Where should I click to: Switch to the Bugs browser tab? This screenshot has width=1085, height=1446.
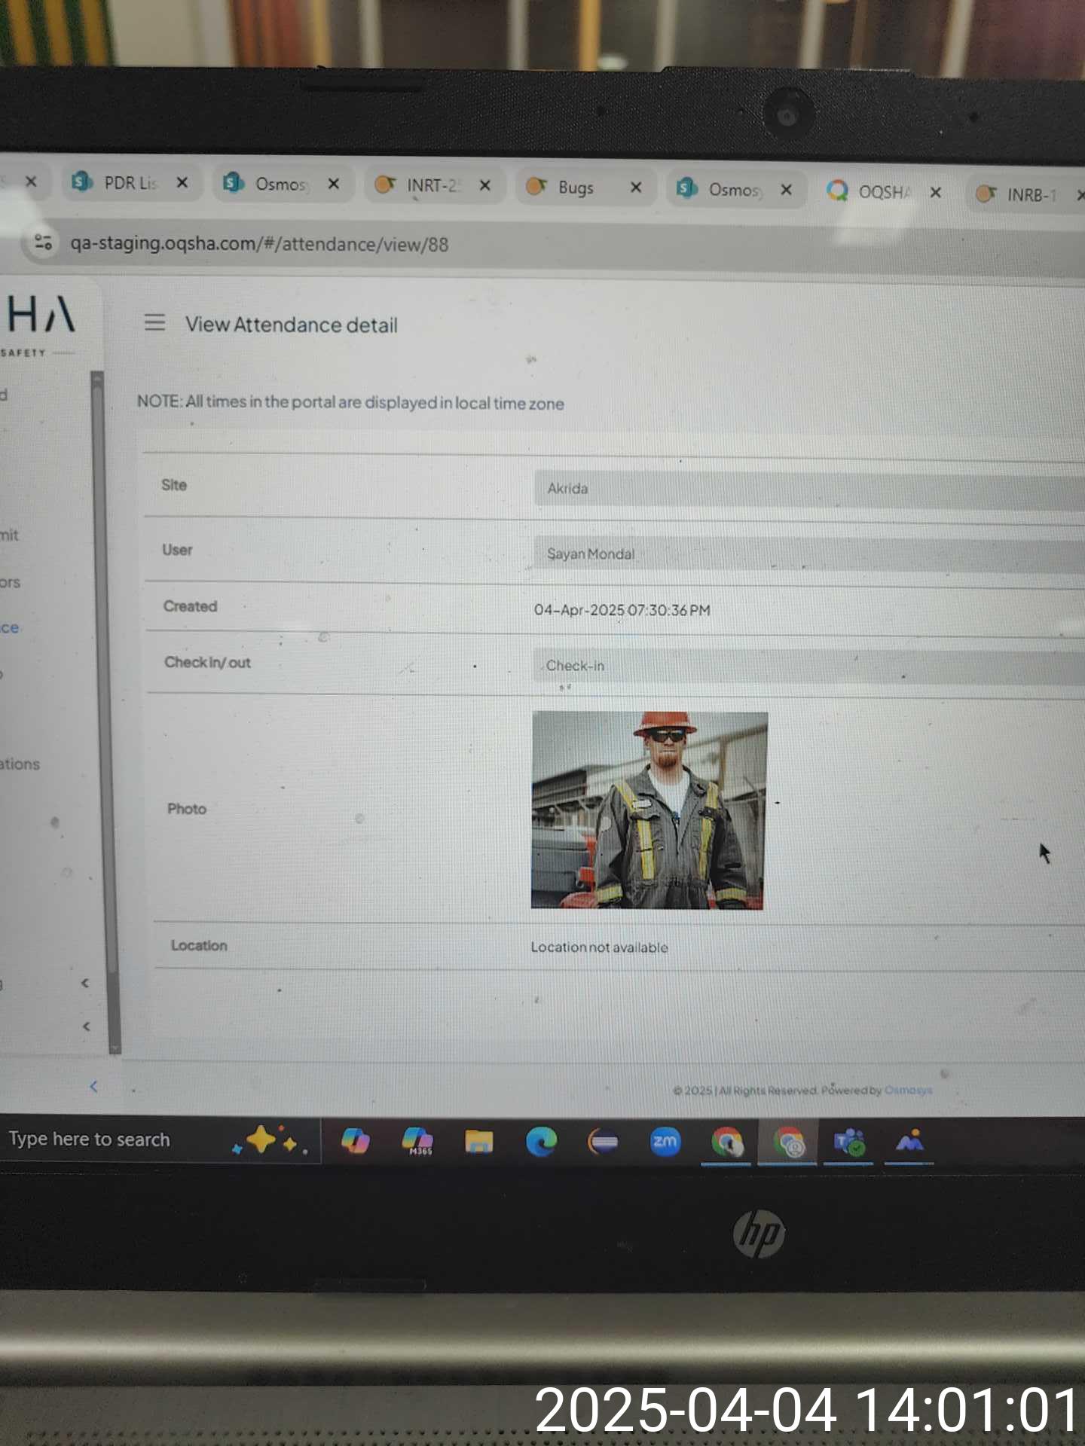click(x=575, y=188)
